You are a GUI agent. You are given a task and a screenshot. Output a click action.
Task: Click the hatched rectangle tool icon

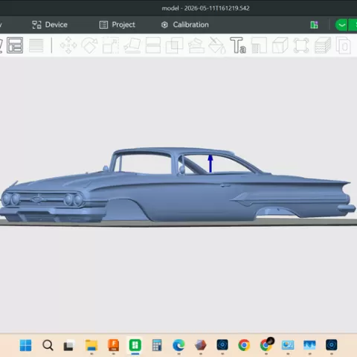[259, 45]
